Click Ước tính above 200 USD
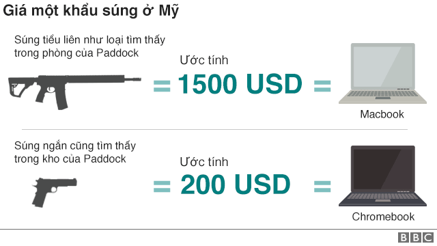 [204, 162]
